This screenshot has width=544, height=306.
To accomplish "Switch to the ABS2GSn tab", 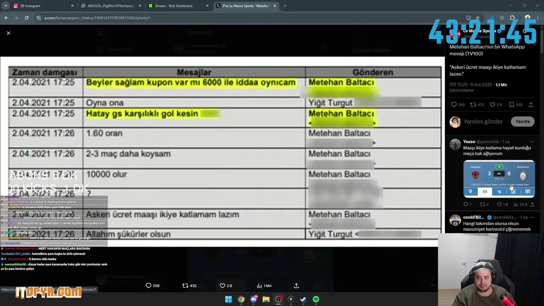I will point(110,6).
